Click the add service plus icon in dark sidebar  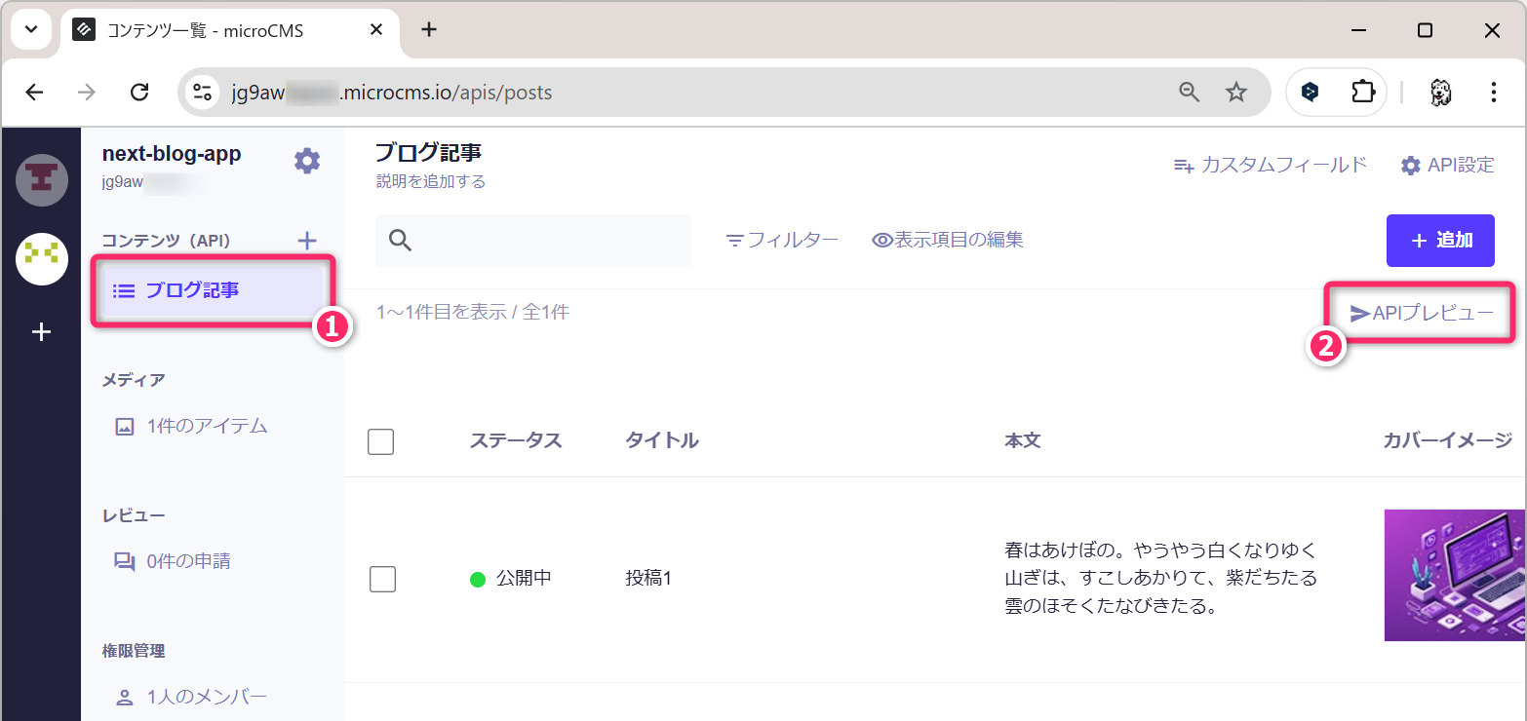coord(41,332)
